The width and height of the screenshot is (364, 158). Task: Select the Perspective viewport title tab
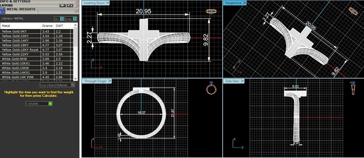pyautogui.click(x=233, y=3)
